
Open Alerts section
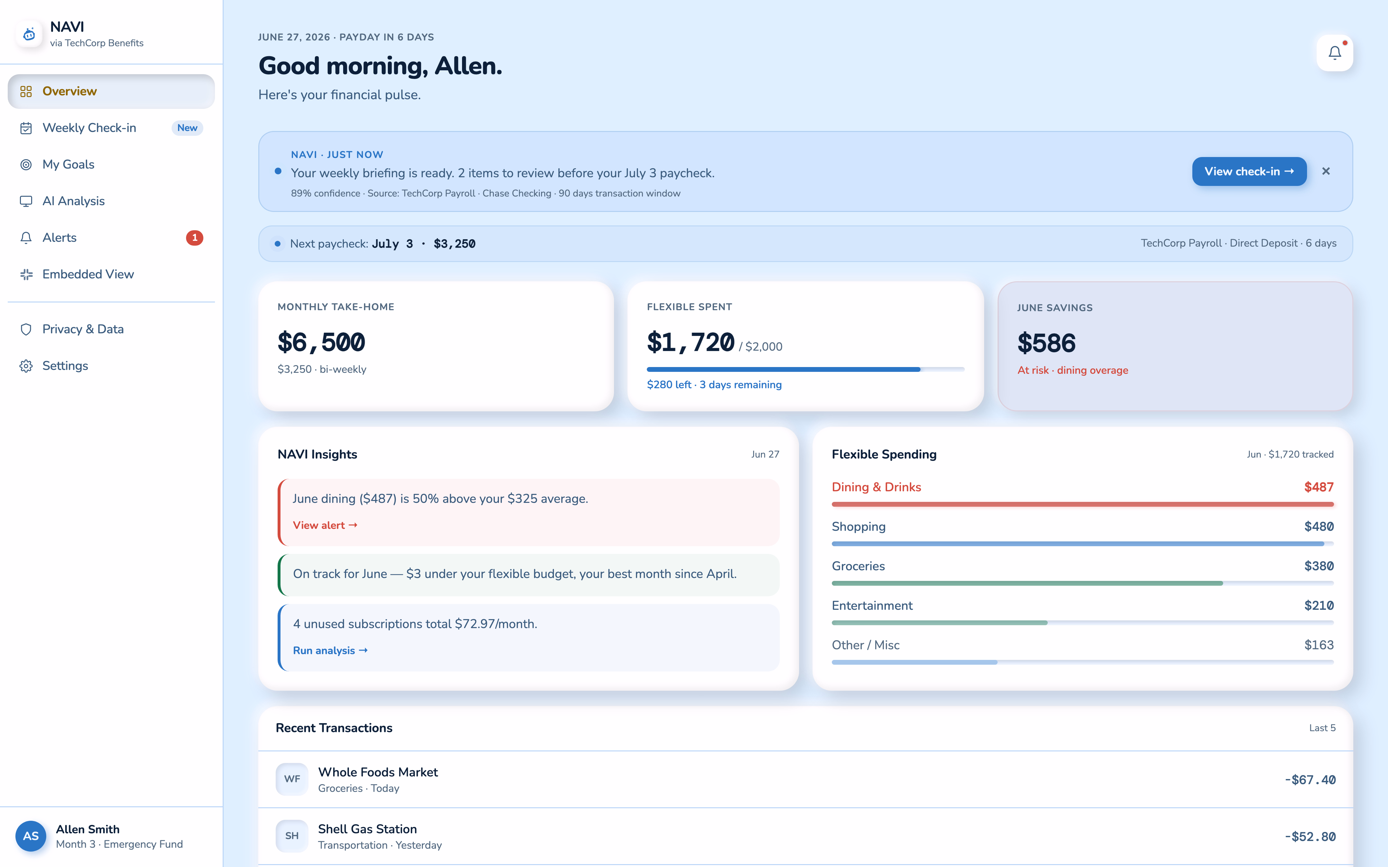tap(111, 238)
